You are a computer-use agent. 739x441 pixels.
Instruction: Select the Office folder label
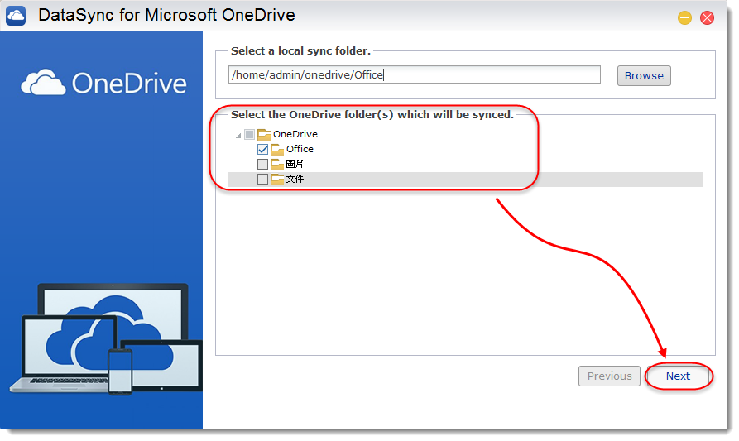pos(300,150)
